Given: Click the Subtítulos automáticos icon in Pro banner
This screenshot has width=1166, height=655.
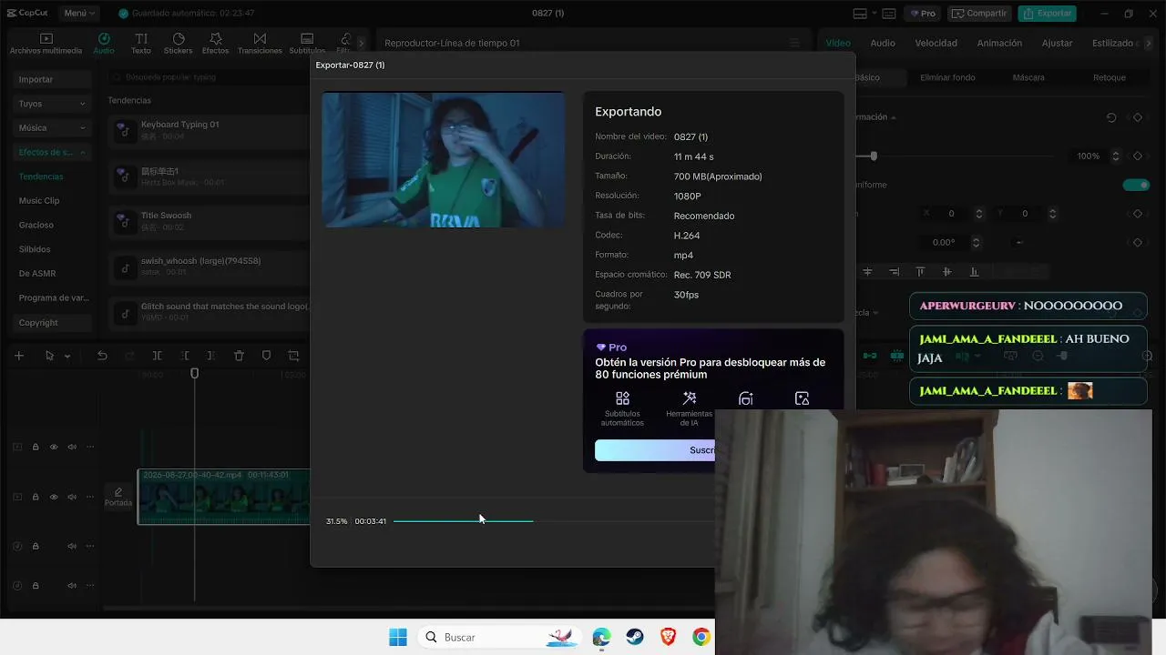Looking at the screenshot, I should 622,398.
